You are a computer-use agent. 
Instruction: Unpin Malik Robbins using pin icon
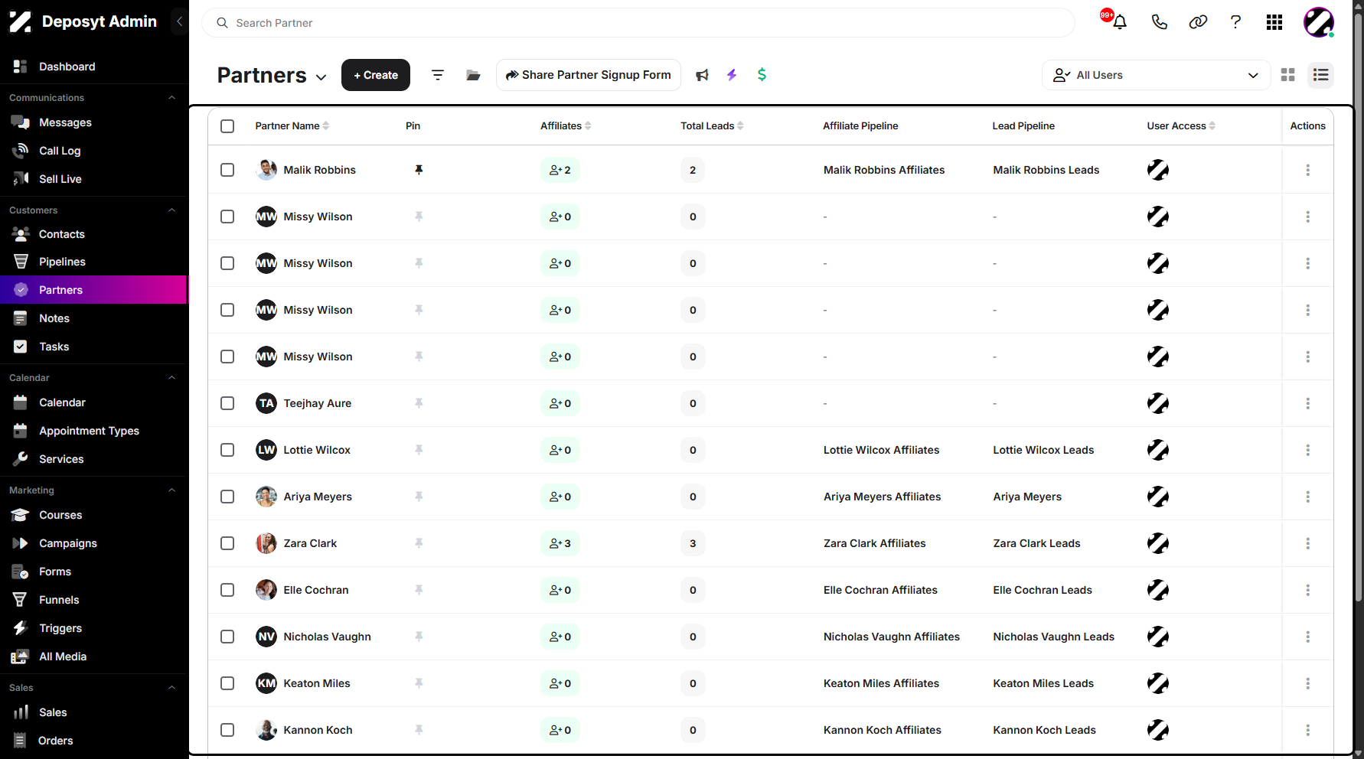pyautogui.click(x=419, y=170)
